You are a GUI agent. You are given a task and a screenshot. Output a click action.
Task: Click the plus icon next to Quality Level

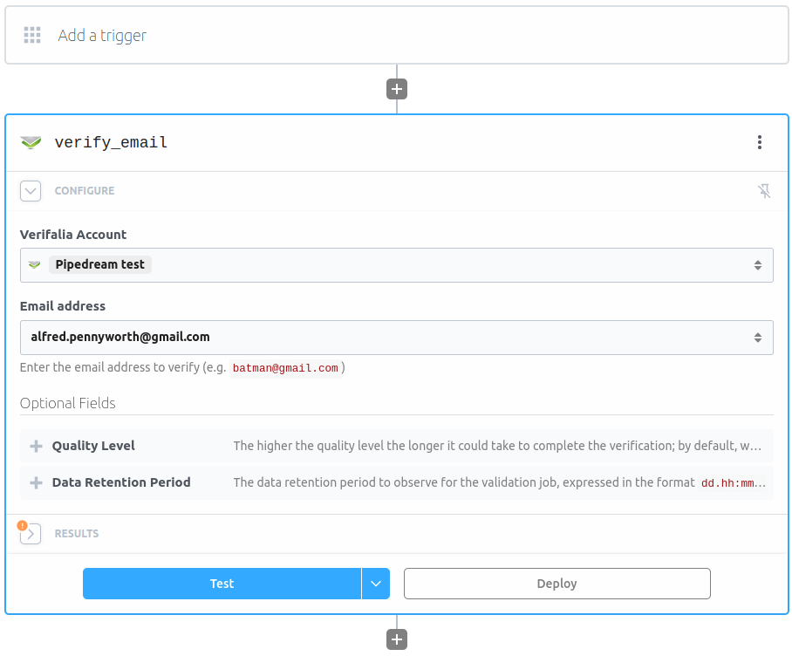[36, 446]
